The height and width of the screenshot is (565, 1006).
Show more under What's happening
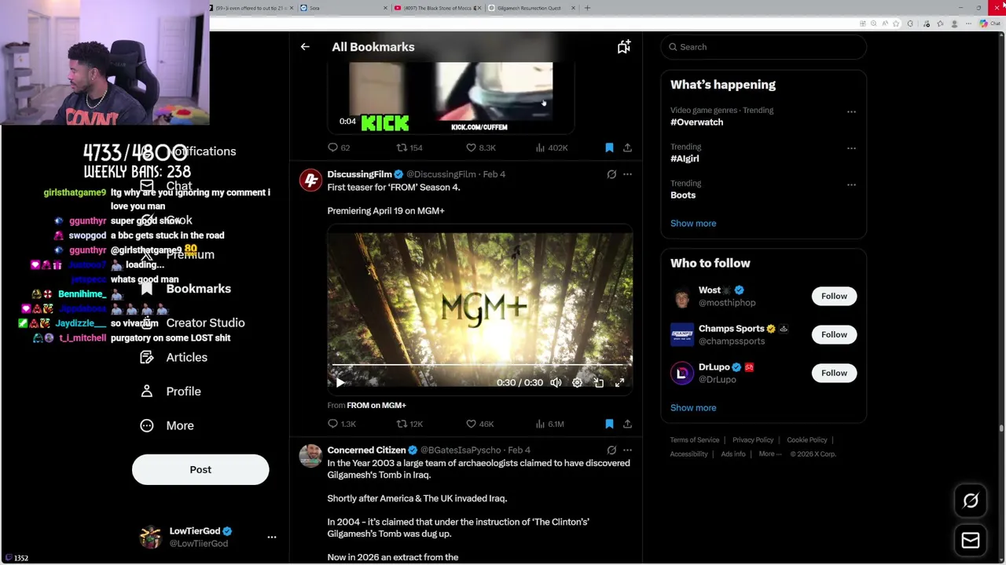point(693,224)
